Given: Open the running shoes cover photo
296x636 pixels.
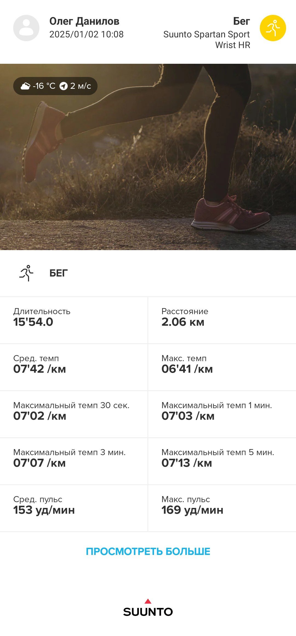Looking at the screenshot, I should [x=148, y=157].
